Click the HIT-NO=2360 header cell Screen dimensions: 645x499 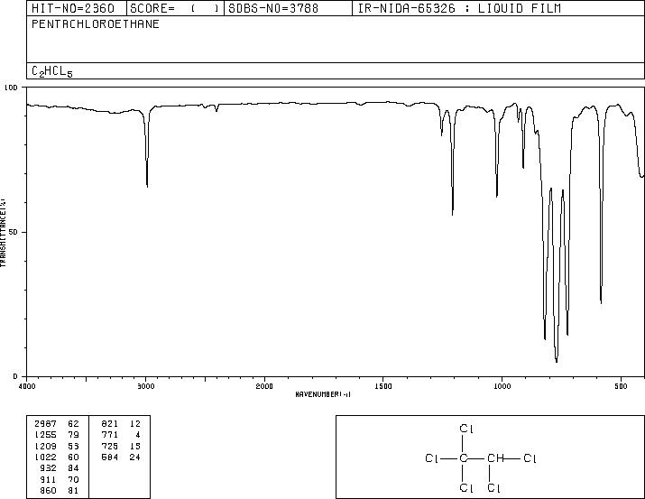(73, 8)
